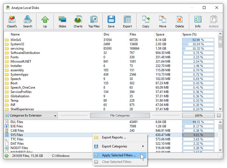
Task: Click the File Categories button
Action: click(x=120, y=116)
